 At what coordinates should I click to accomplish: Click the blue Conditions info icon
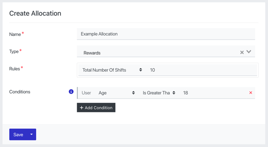coord(71,92)
